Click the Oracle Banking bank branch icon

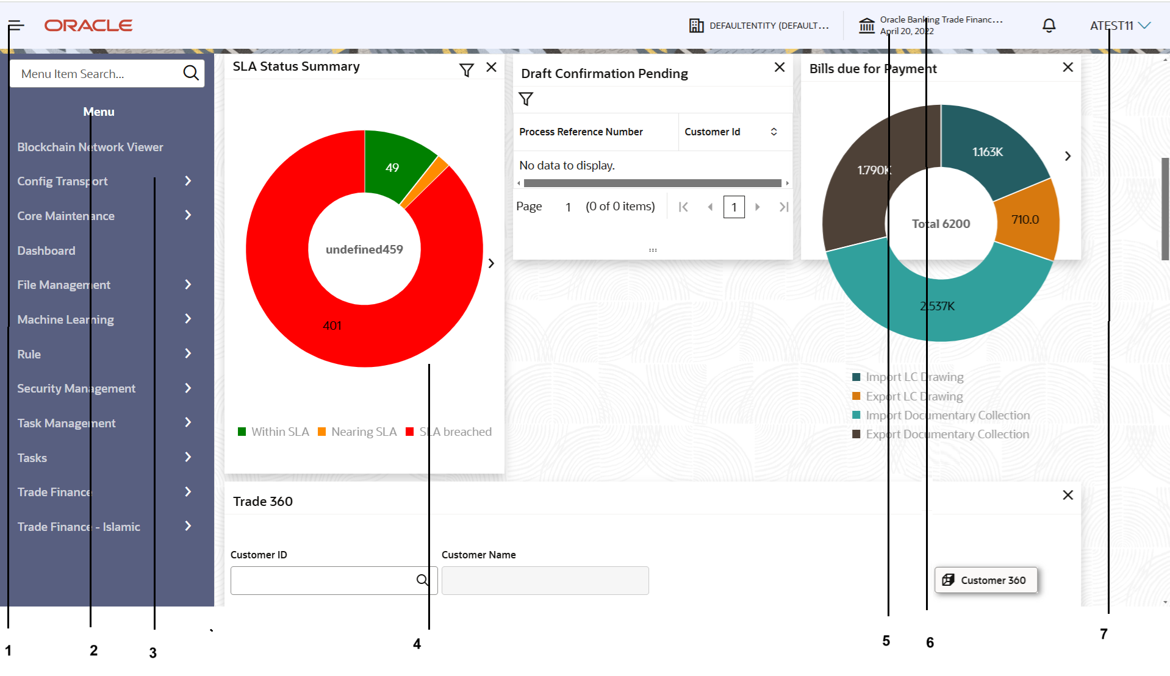tap(867, 26)
